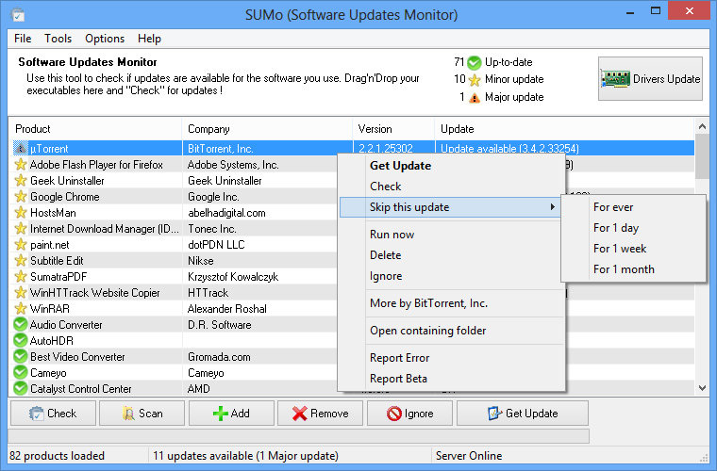Expand the Skip this update submenu arrow
Screen dimensions: 717x471
552,207
